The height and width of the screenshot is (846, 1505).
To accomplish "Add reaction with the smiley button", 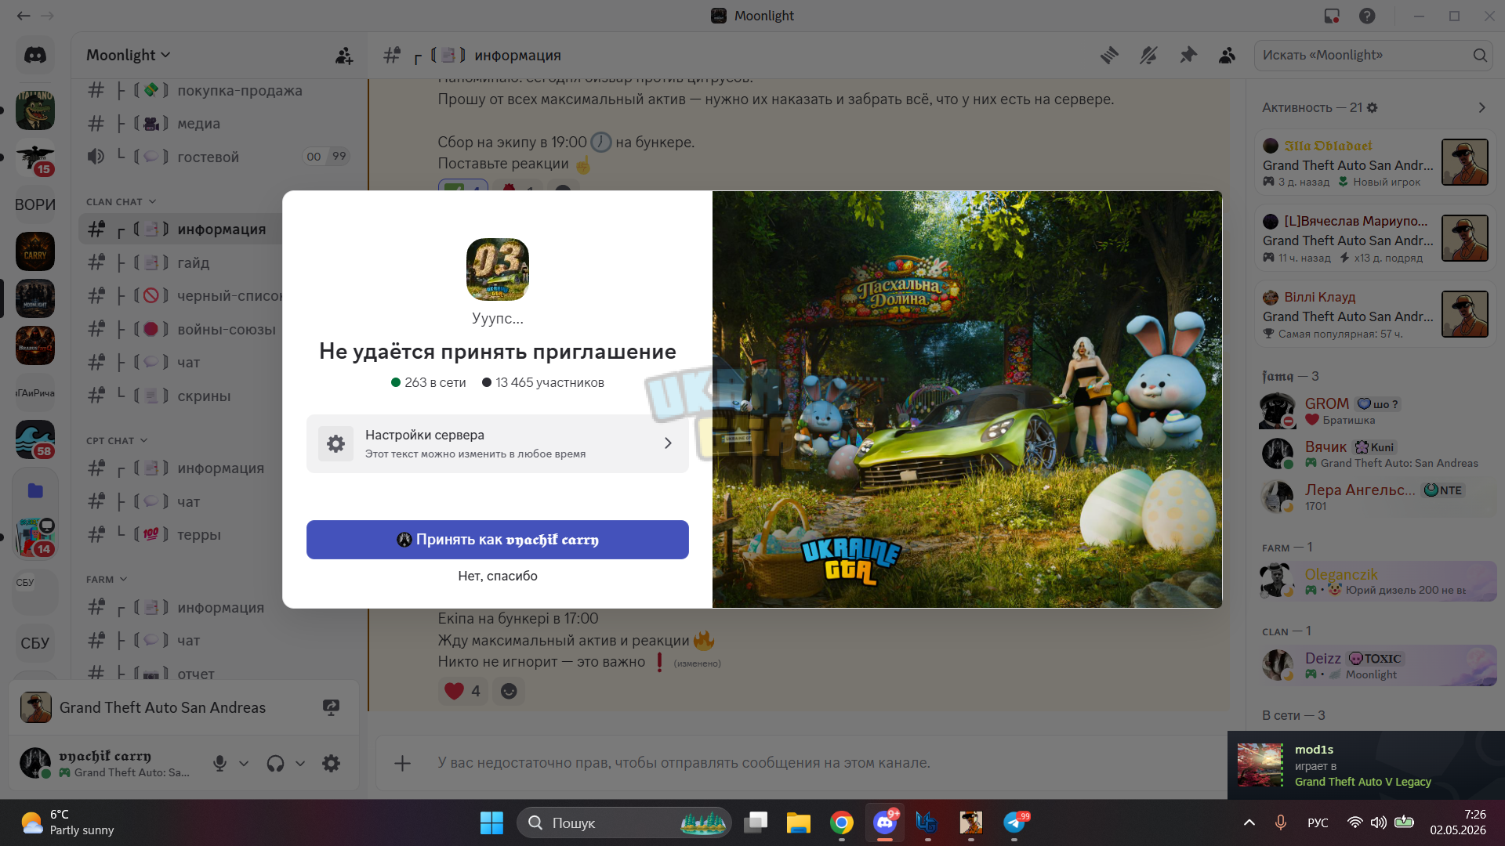I will point(509,691).
